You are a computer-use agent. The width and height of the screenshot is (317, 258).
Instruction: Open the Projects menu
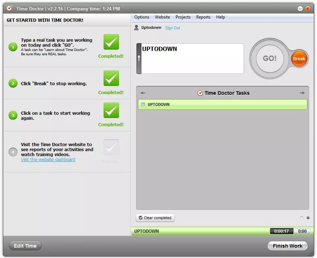tap(183, 17)
